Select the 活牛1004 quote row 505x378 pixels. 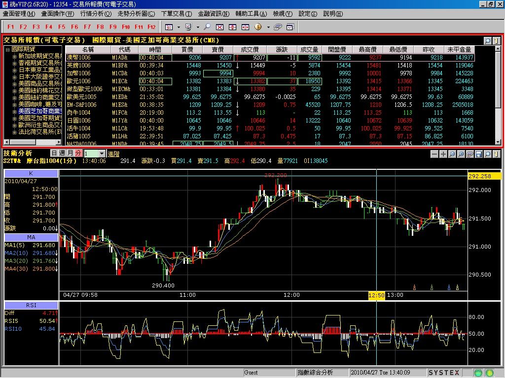pyautogui.click(x=270, y=128)
